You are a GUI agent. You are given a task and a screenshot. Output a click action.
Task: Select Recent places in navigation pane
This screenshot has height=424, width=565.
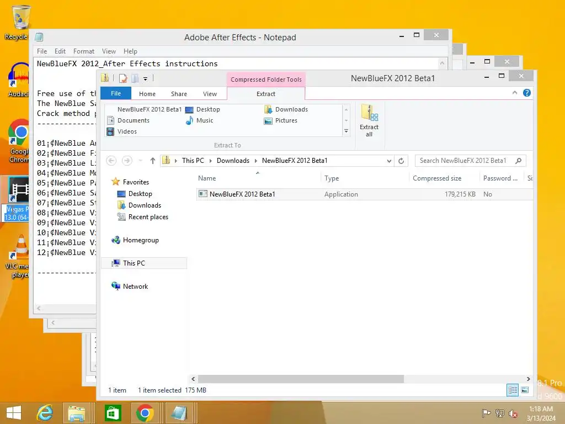(x=143, y=216)
